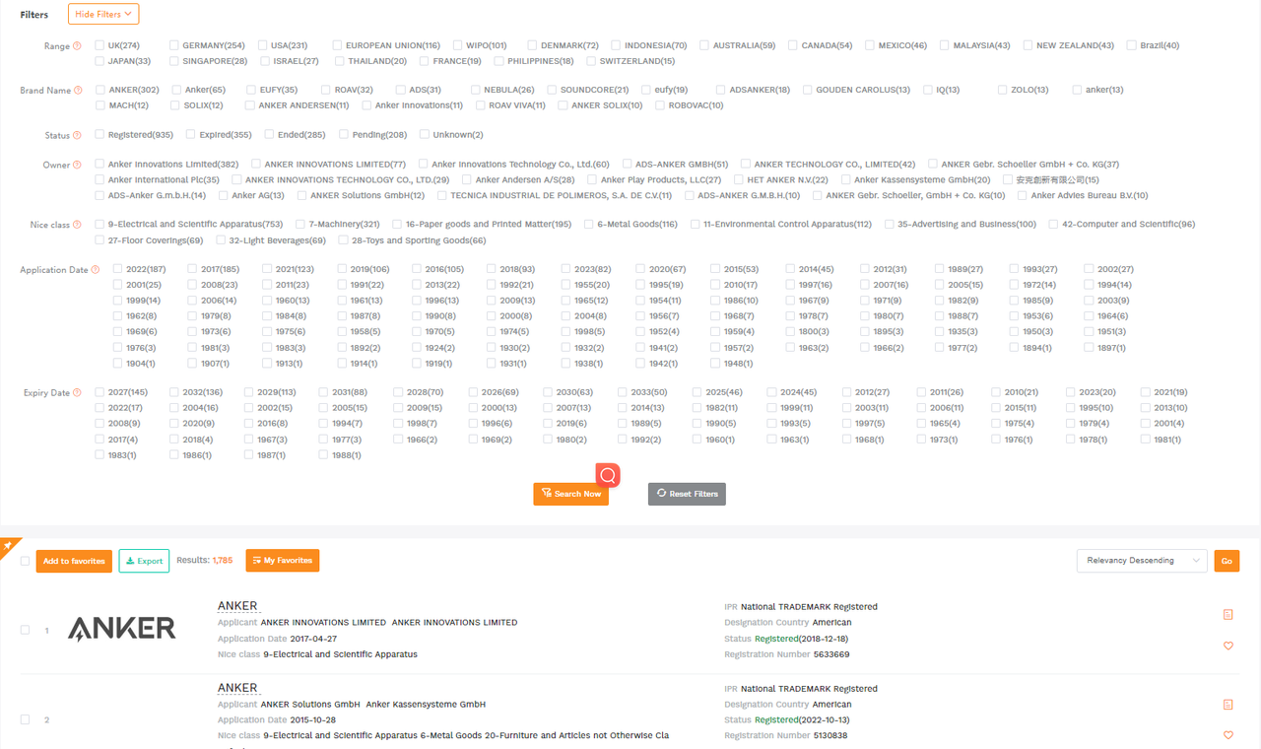Check the USA(231) range filter

[263, 45]
